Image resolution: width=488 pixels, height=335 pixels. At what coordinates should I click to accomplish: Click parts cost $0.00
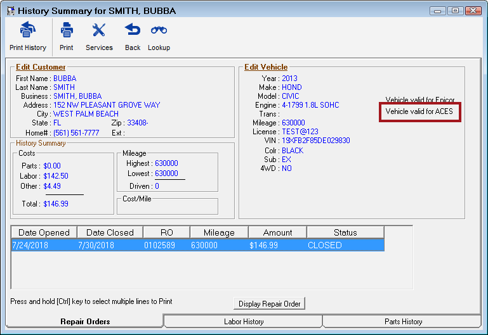52,166
